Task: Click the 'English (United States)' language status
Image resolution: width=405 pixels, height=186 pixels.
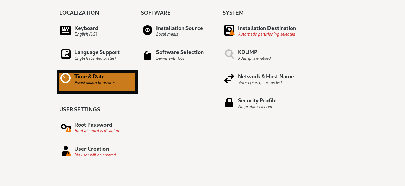Action: pos(95,58)
